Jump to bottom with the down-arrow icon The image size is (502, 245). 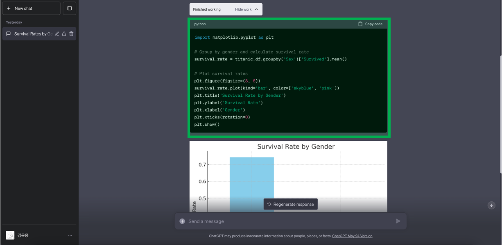(x=491, y=205)
